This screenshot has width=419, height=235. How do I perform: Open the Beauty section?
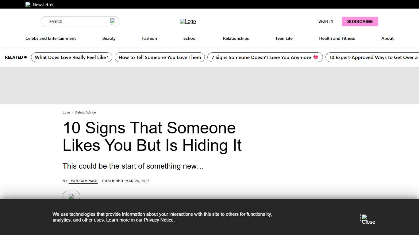(109, 38)
